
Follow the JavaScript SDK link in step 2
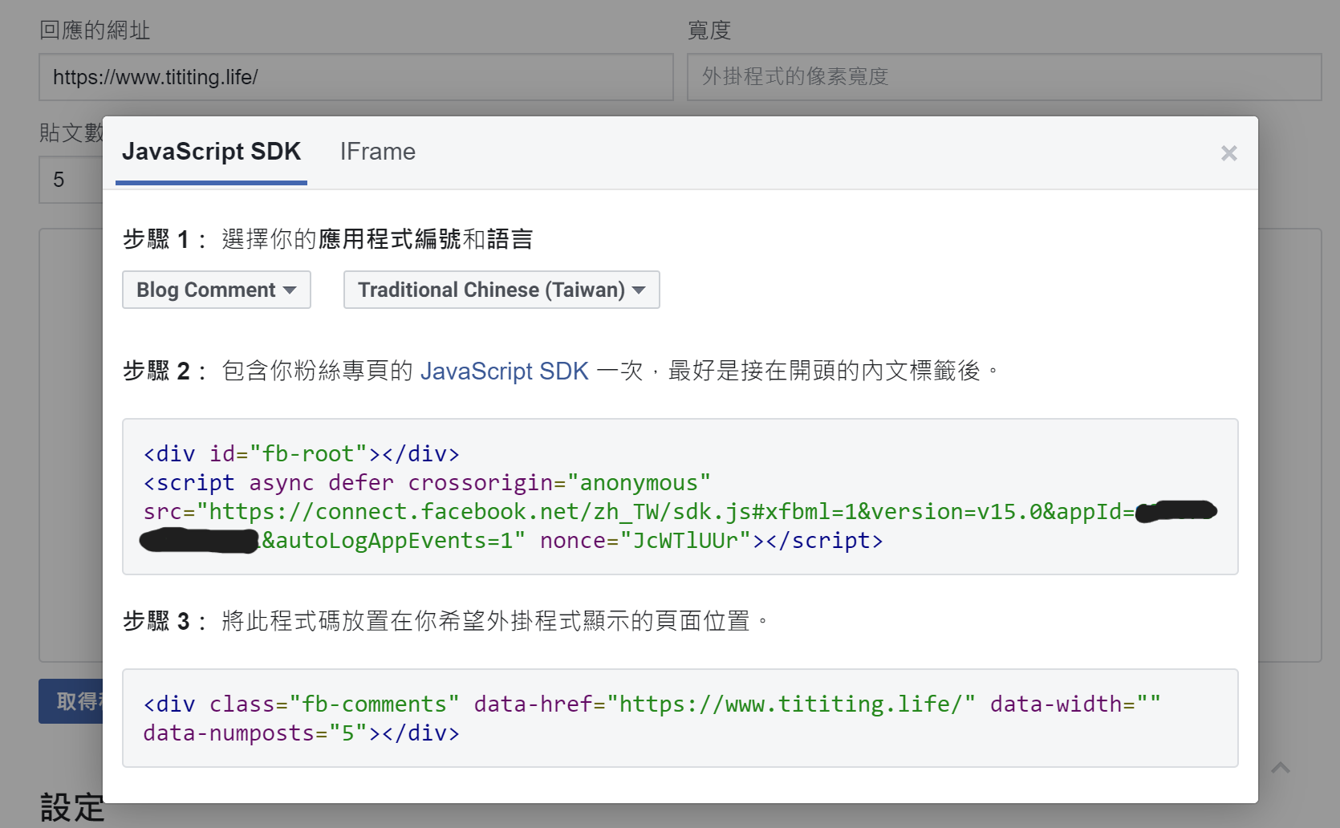(504, 371)
